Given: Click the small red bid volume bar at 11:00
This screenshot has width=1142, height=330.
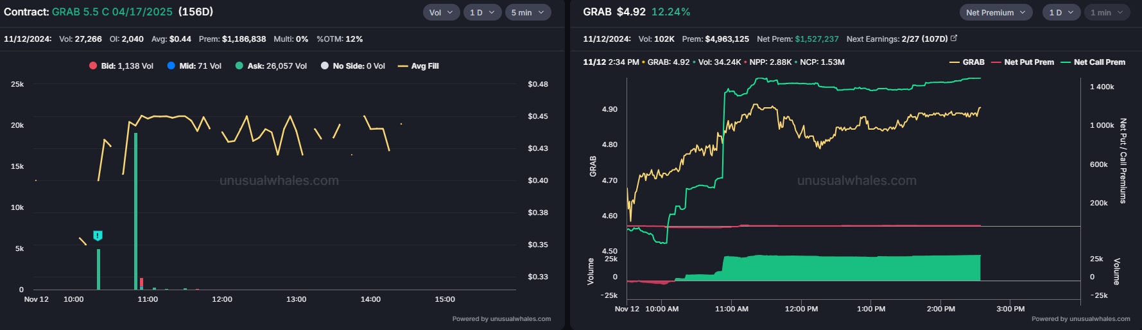Looking at the screenshot, I should [x=141, y=283].
